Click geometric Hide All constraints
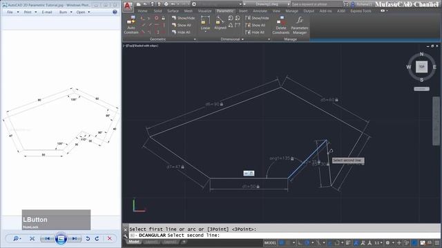 pyautogui.click(x=181, y=32)
